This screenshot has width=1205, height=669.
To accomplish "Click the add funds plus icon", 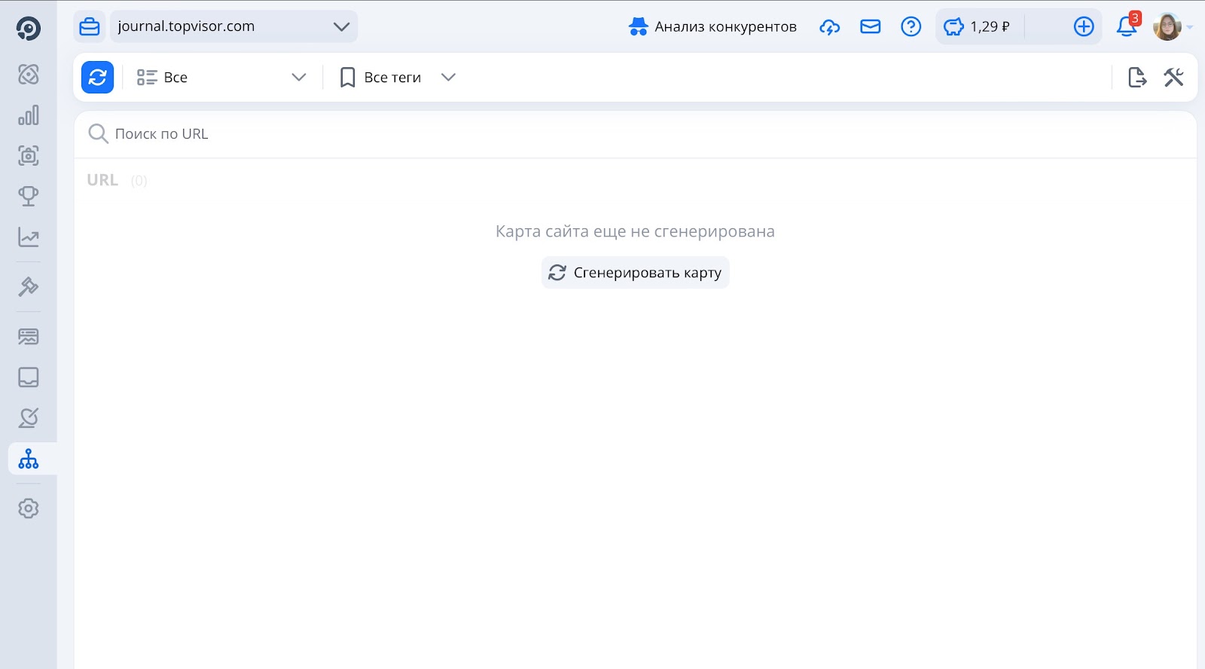I will click(1083, 26).
